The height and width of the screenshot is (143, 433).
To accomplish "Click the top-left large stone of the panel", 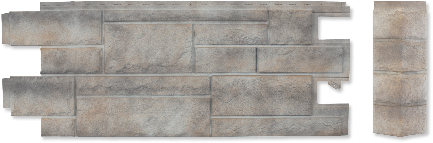I will (x=56, y=28).
